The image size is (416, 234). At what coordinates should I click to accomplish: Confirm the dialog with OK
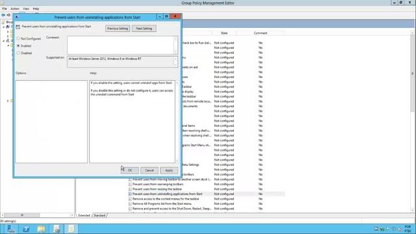coord(130,170)
